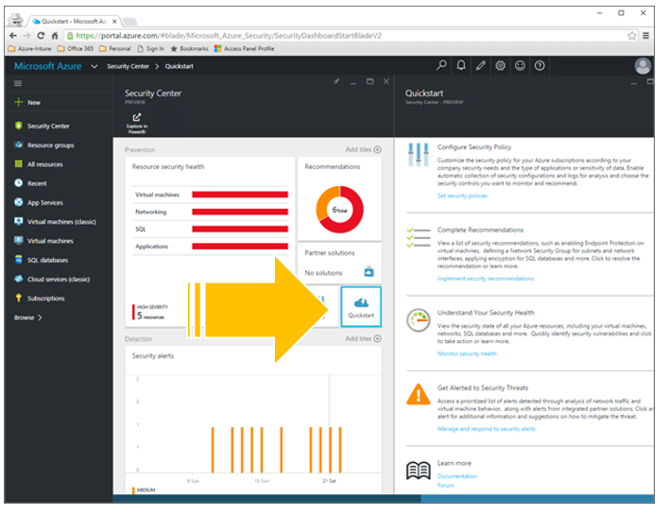The height and width of the screenshot is (514, 669).
Task: Open the notifications bell icon
Action: click(x=460, y=66)
